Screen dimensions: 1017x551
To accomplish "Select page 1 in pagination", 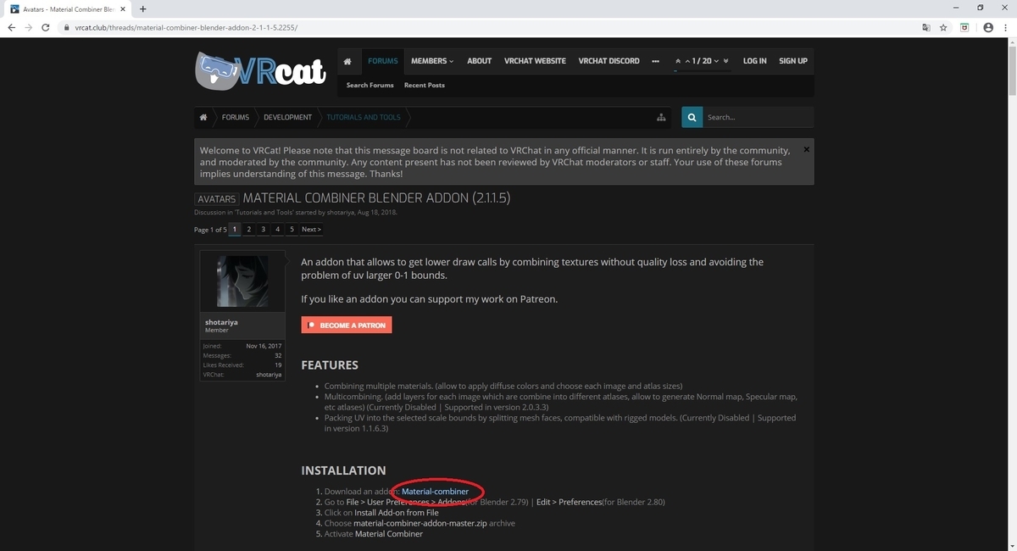I will (x=235, y=229).
